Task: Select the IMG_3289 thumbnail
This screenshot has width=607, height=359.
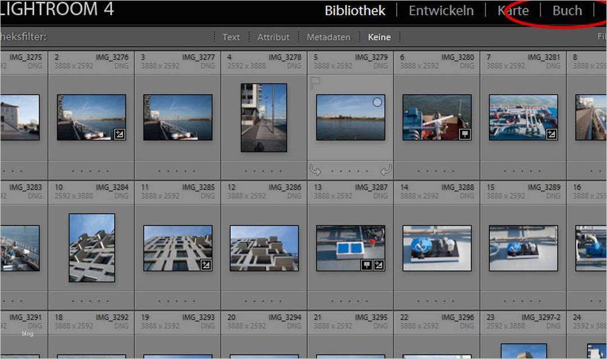Action: point(523,248)
